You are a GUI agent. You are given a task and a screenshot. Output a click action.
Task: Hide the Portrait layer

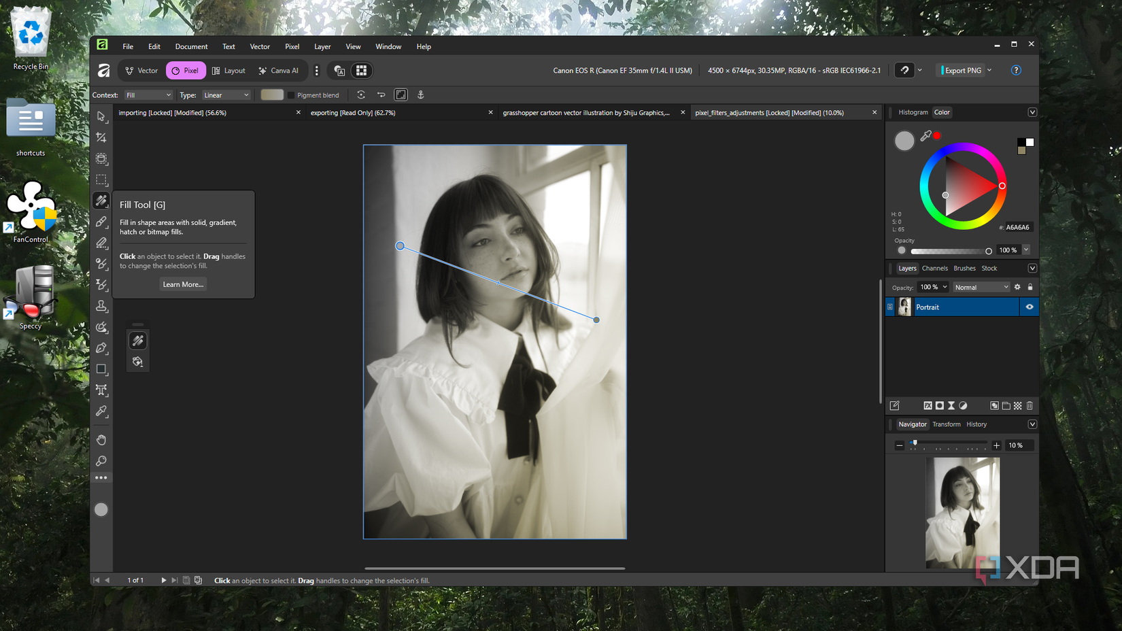coord(1030,307)
